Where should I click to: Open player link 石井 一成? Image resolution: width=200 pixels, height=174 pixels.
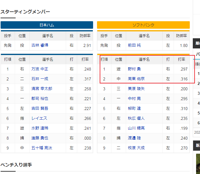click(40, 79)
